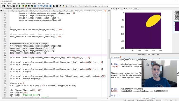This screenshot has height=101, width=179.
Task: Open the Tools menu
Action: coord(39,3)
